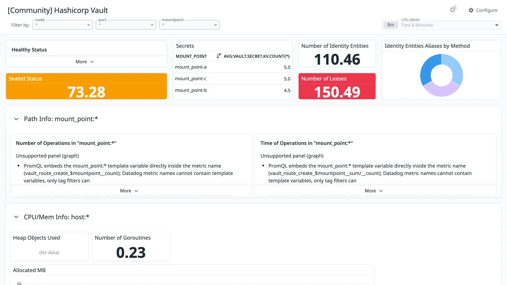Sort by MOUNT_POINT column header
The image size is (507, 285).
[191, 56]
